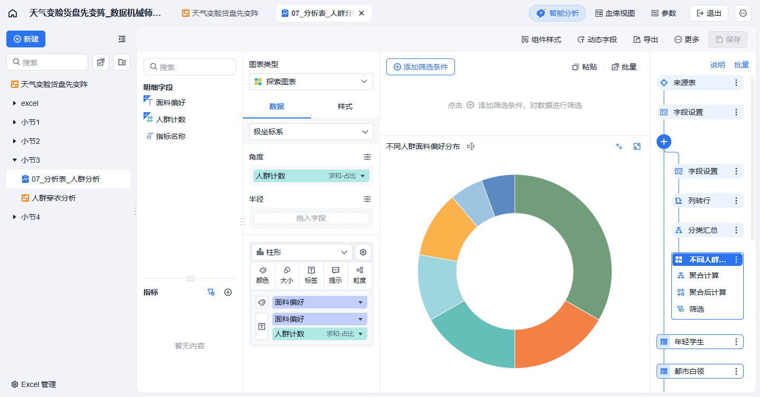Click the 拖入字段 radius drop zone
Image resolution: width=760 pixels, height=397 pixels.
point(311,218)
